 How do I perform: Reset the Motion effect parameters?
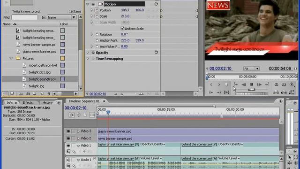(x=156, y=4)
